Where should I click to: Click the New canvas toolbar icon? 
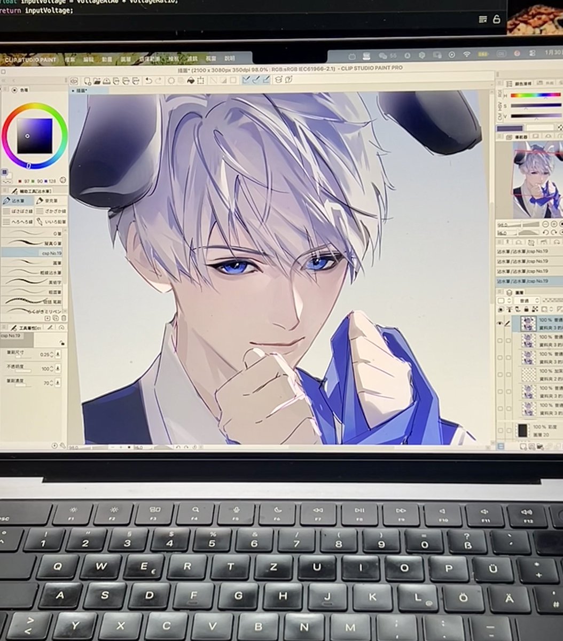87,81
